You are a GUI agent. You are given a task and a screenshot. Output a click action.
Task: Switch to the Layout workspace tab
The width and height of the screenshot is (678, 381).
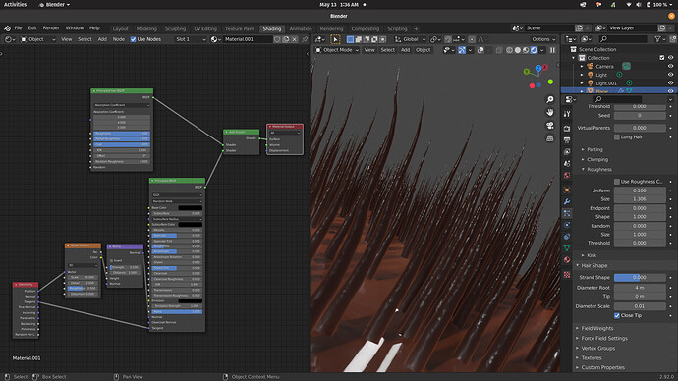[x=120, y=28]
